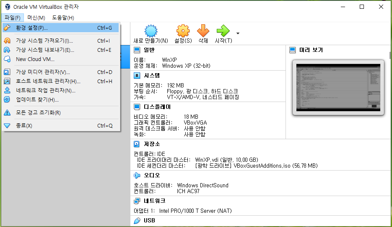Click the 삭제 orange arrow toolbar button
This screenshot has width=392, height=227.
pyautogui.click(x=203, y=34)
